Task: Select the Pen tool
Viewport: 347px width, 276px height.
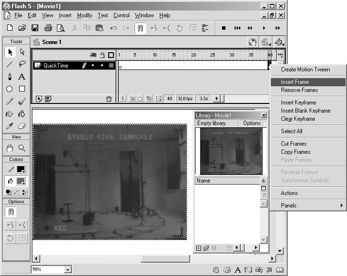Action: [10, 77]
